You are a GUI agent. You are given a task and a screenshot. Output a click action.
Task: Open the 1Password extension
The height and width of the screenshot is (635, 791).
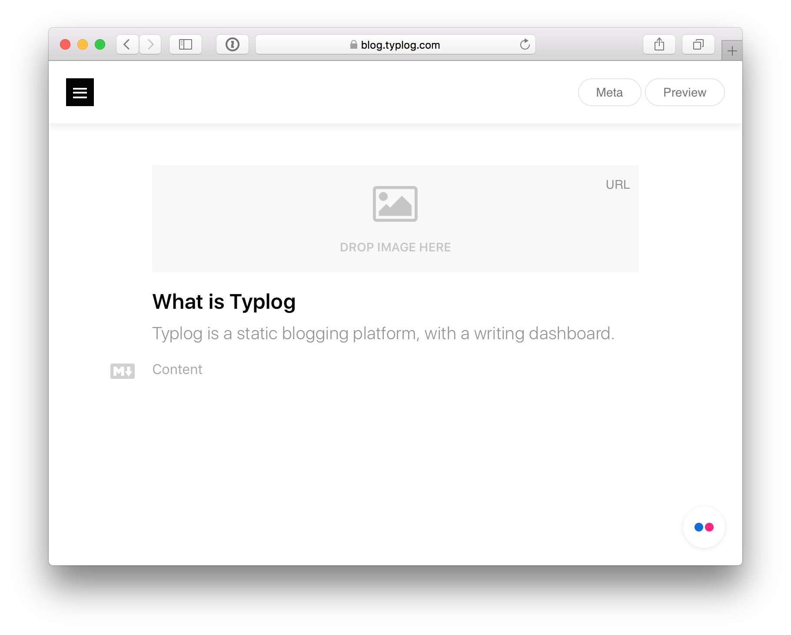(x=233, y=44)
